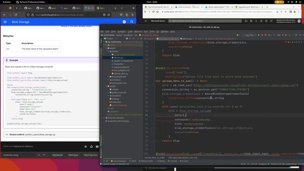The height and width of the screenshot is (171, 304).
Task: Focus the Firefox find bar input
Action: tap(19, 155)
